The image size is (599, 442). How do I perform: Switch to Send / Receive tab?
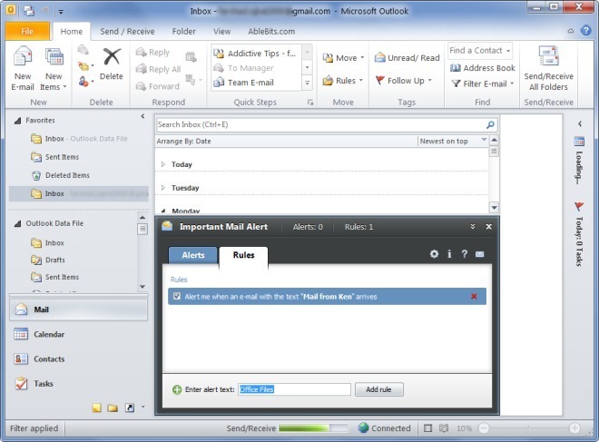click(x=127, y=32)
